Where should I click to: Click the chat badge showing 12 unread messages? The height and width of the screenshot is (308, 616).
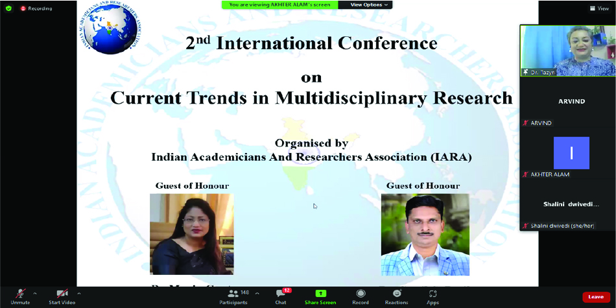click(287, 290)
